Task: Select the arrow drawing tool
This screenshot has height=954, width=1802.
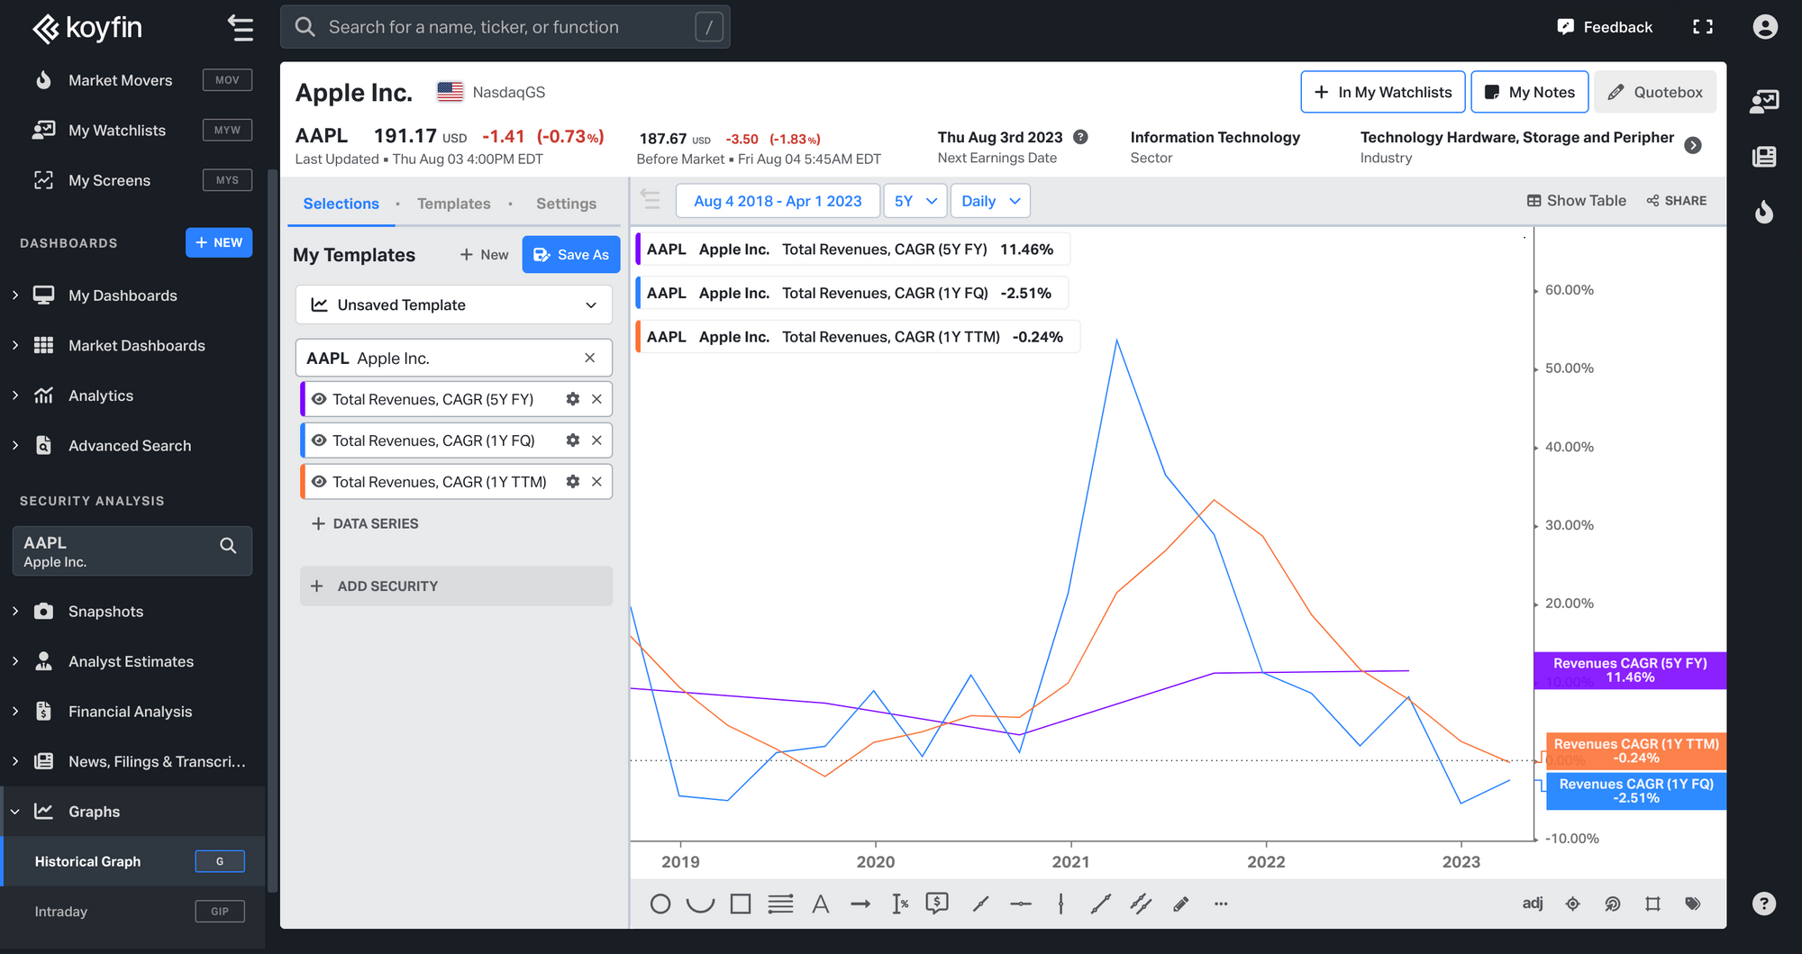Action: tap(860, 904)
